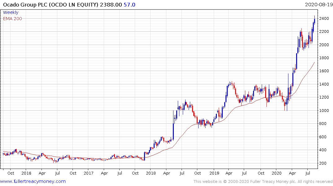Click the 2400 price axis label

click(x=324, y=19)
